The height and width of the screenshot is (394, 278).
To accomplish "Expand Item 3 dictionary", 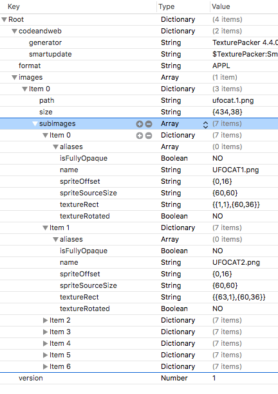I will (x=45, y=332).
